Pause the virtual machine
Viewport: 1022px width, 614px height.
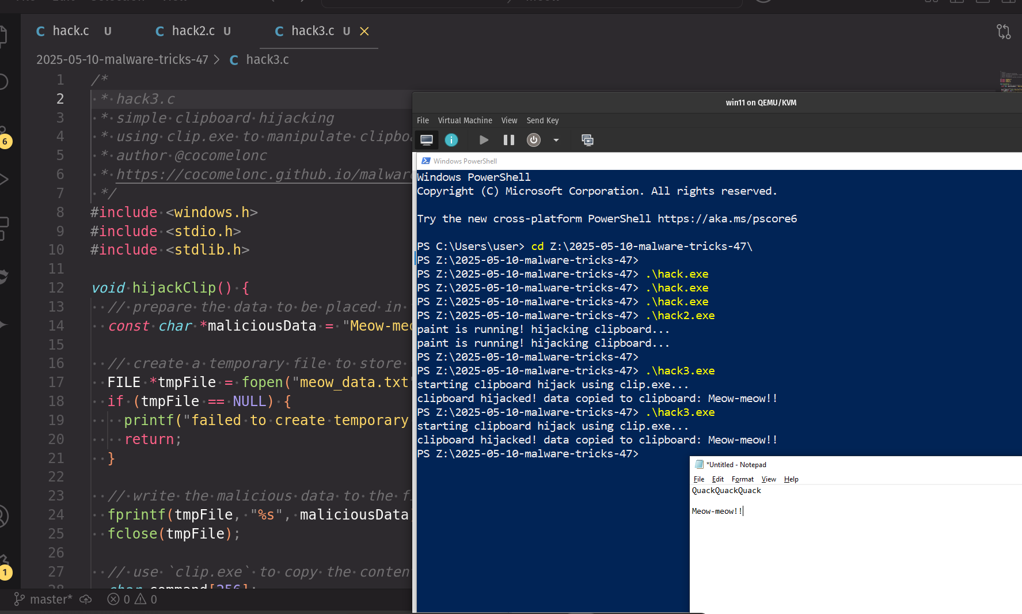[509, 140]
